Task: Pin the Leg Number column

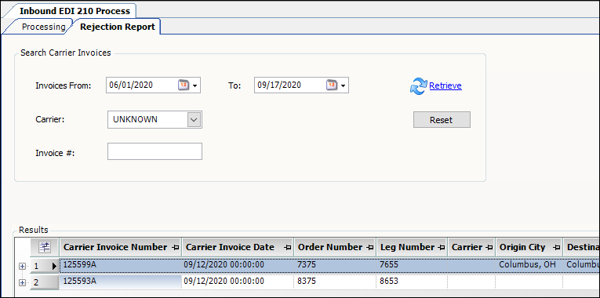Action: click(442, 248)
